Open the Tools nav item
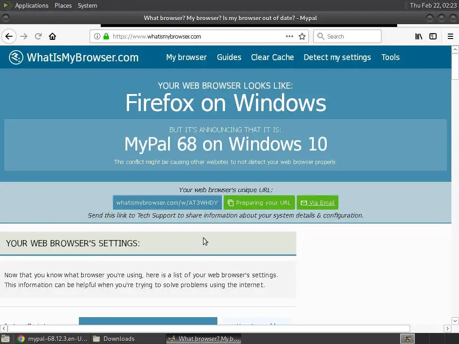This screenshot has width=459, height=344. coord(390,57)
